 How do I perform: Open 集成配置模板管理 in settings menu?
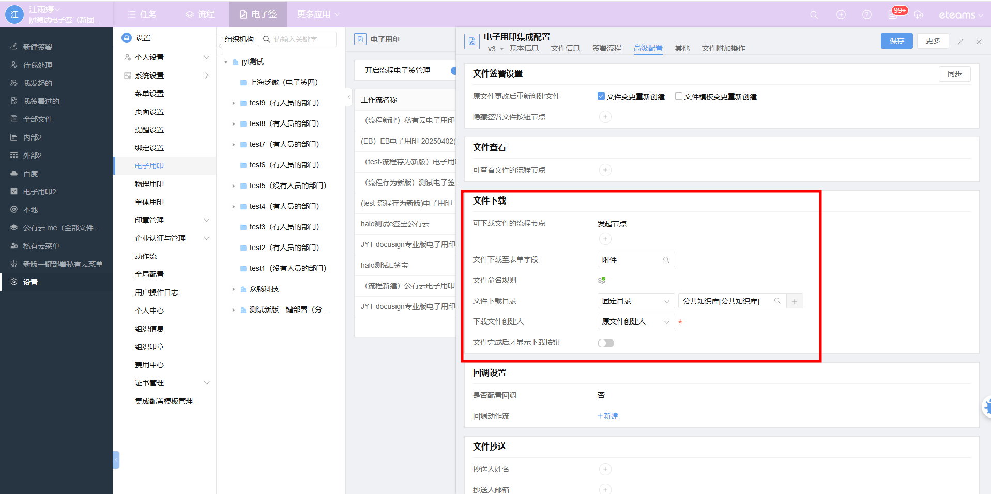point(164,401)
